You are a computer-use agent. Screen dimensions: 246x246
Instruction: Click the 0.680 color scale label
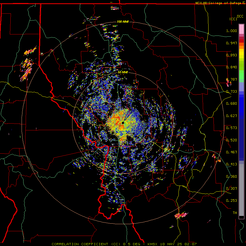[232, 104]
